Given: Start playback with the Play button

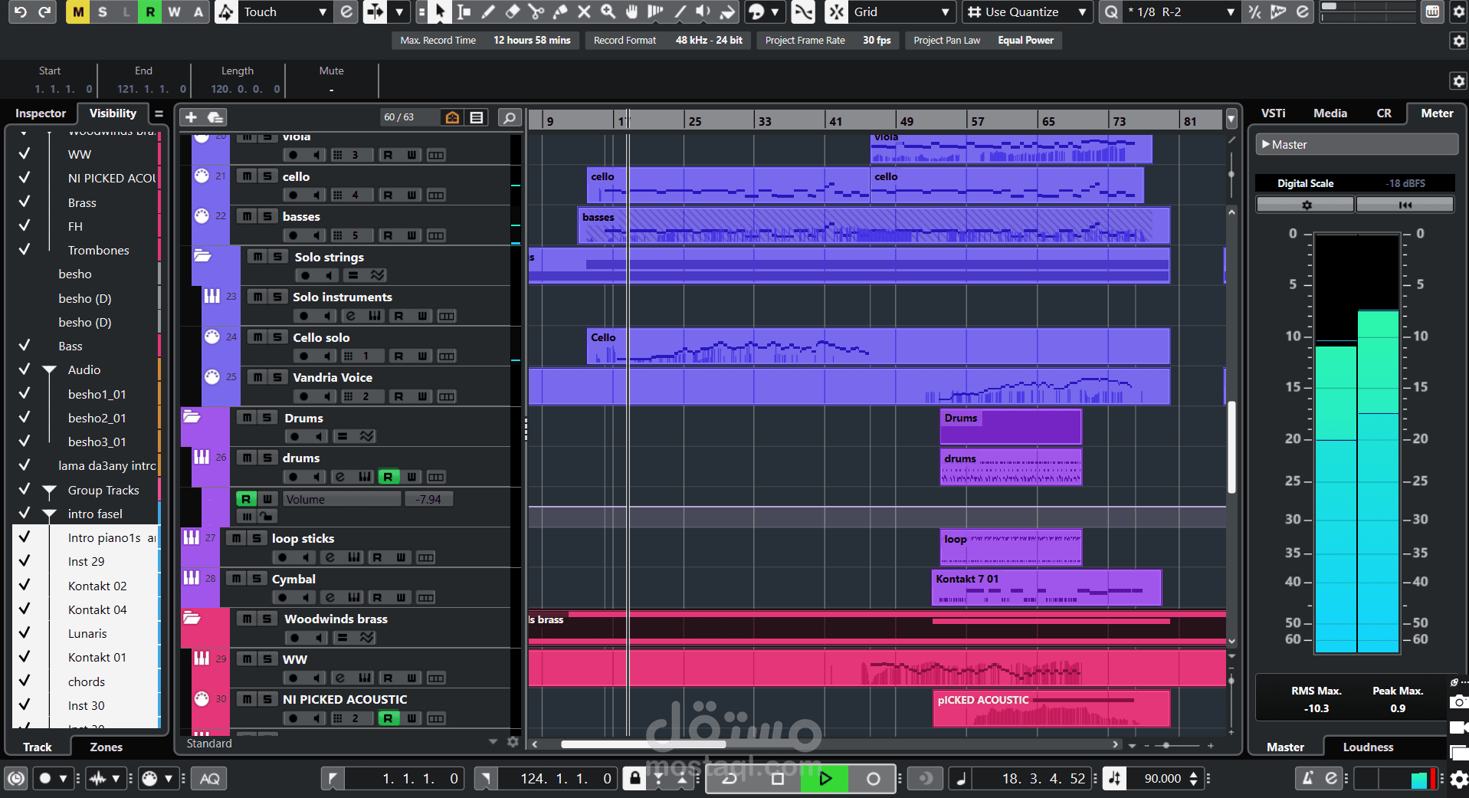Looking at the screenshot, I should tap(825, 779).
